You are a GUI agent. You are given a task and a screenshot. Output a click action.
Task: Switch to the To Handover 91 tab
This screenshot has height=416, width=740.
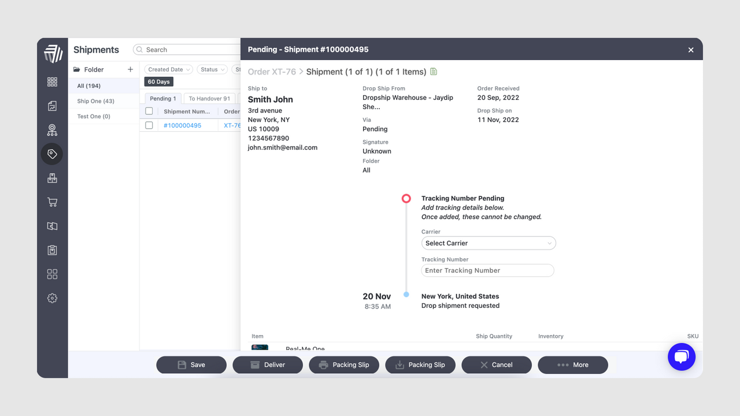point(209,98)
